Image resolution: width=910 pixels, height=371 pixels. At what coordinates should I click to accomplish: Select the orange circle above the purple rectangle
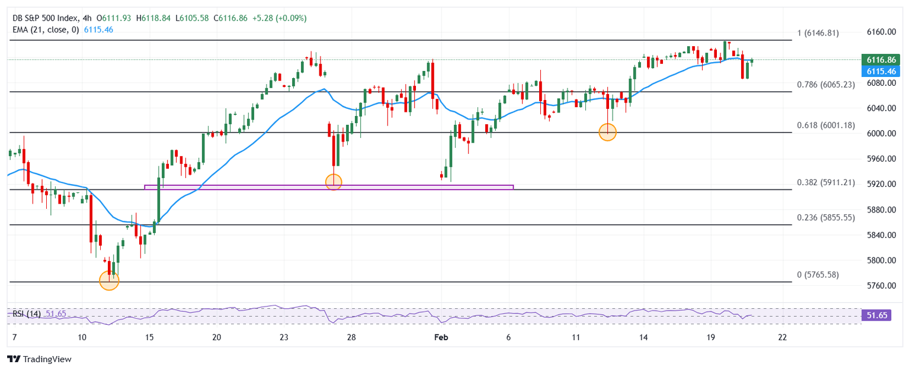pyautogui.click(x=334, y=182)
